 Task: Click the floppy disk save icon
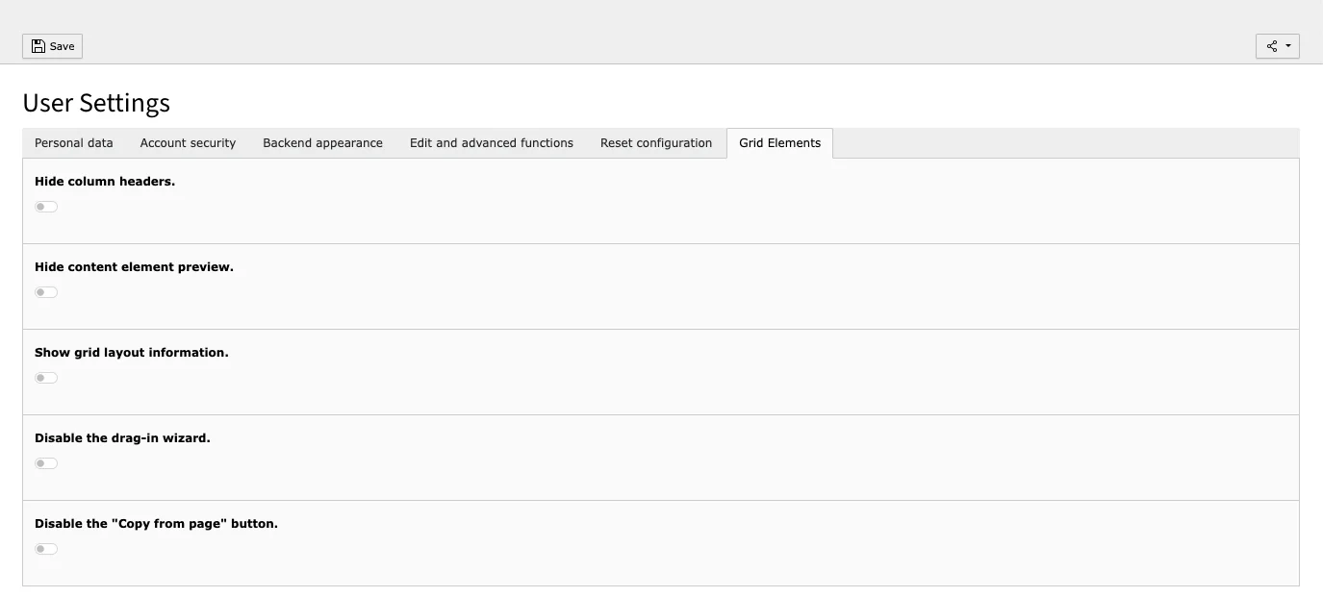coord(38,45)
